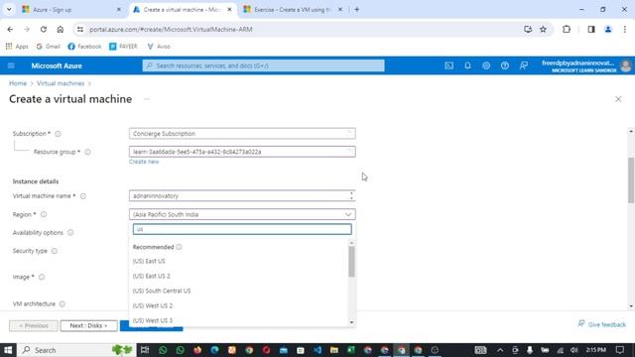
Task: Open the Facebook bookmark
Action: (84, 47)
